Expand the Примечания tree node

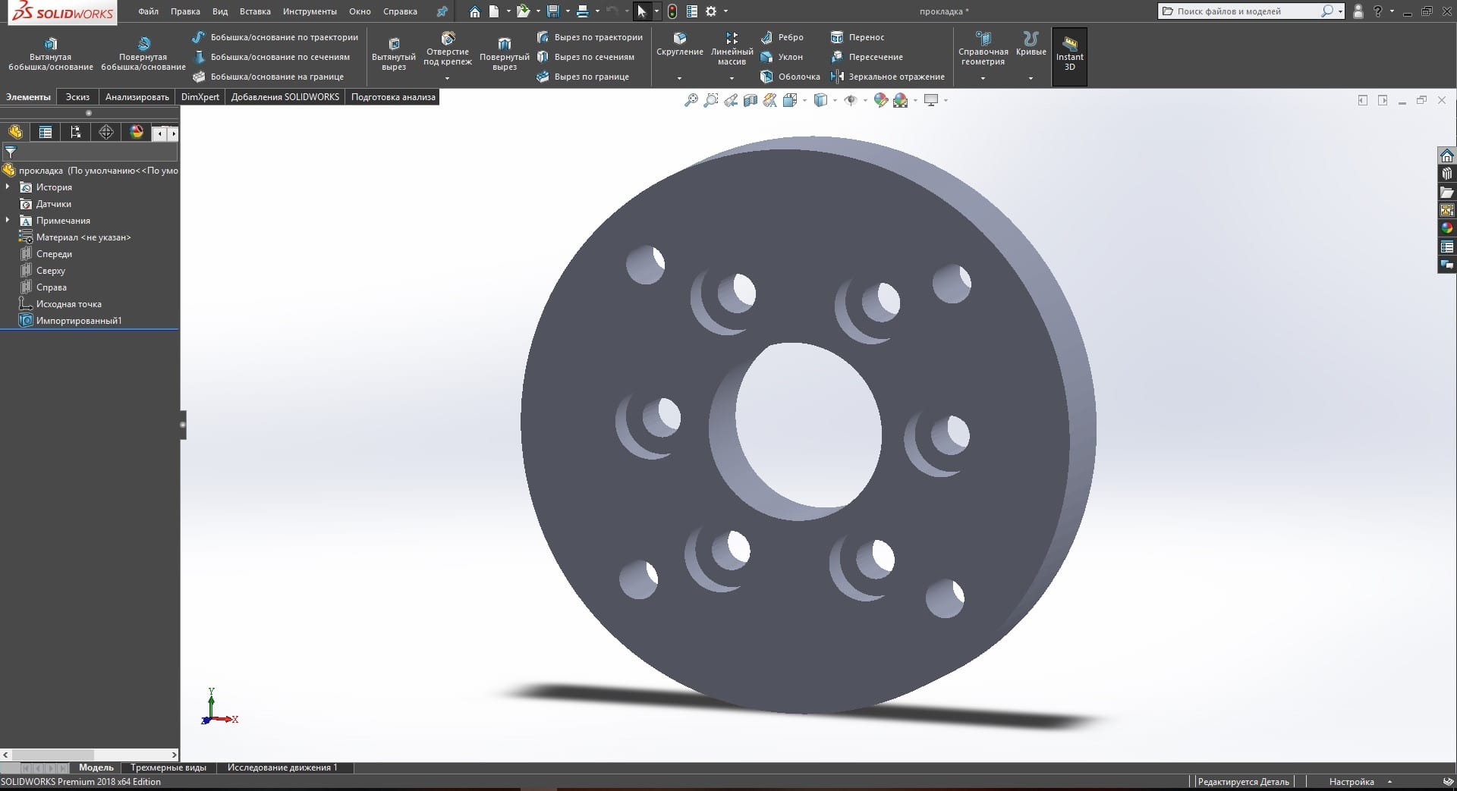click(8, 220)
